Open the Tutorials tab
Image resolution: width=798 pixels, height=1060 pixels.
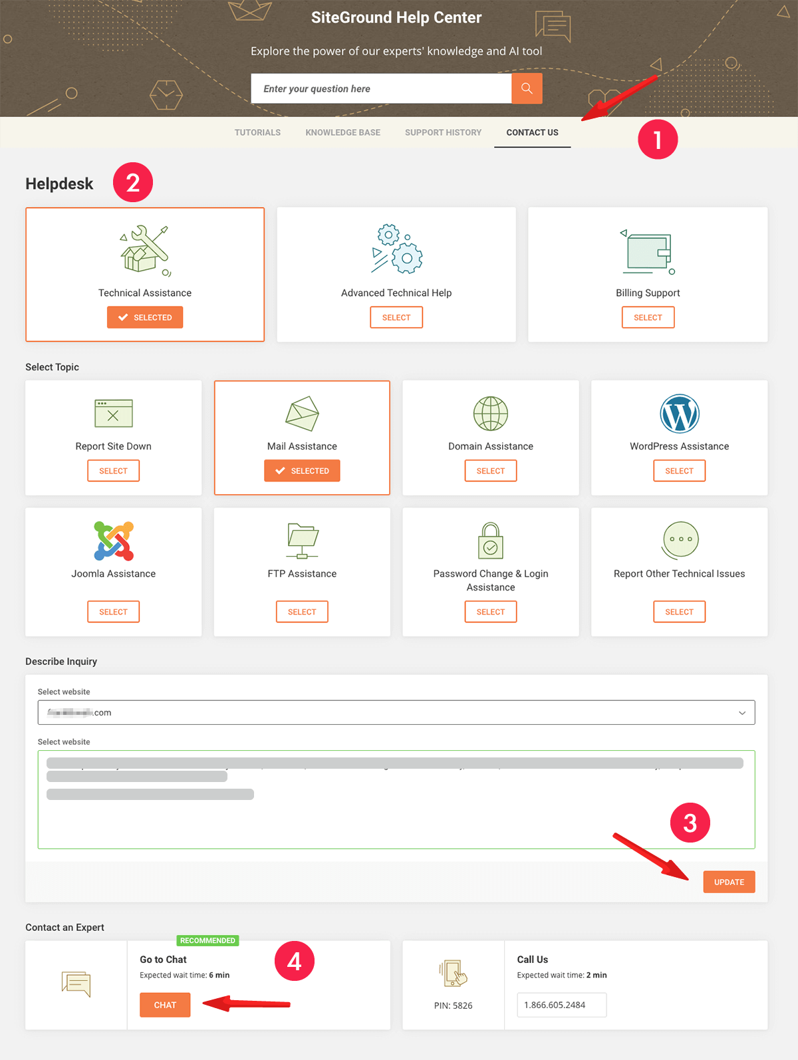click(x=257, y=132)
